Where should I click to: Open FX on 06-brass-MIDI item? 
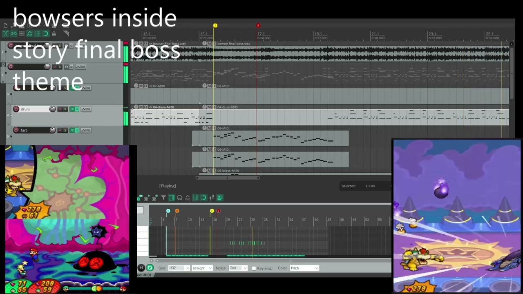[214, 171]
